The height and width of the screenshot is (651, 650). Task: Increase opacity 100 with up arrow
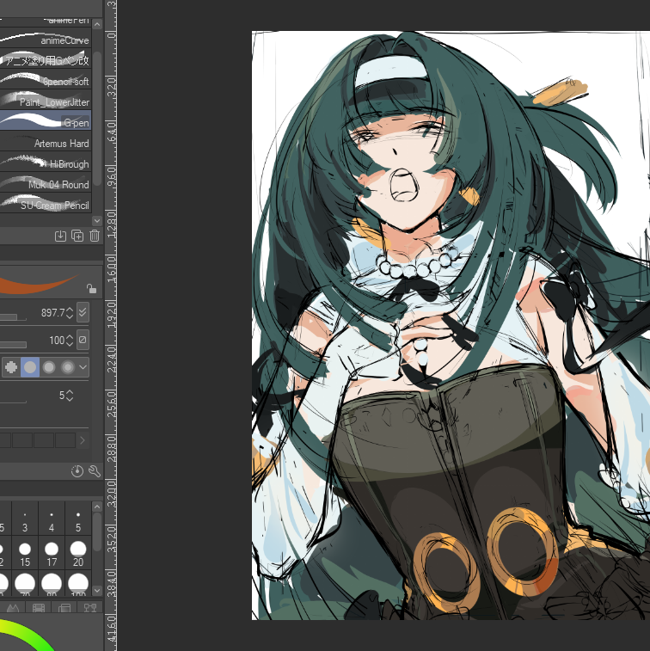click(x=70, y=337)
